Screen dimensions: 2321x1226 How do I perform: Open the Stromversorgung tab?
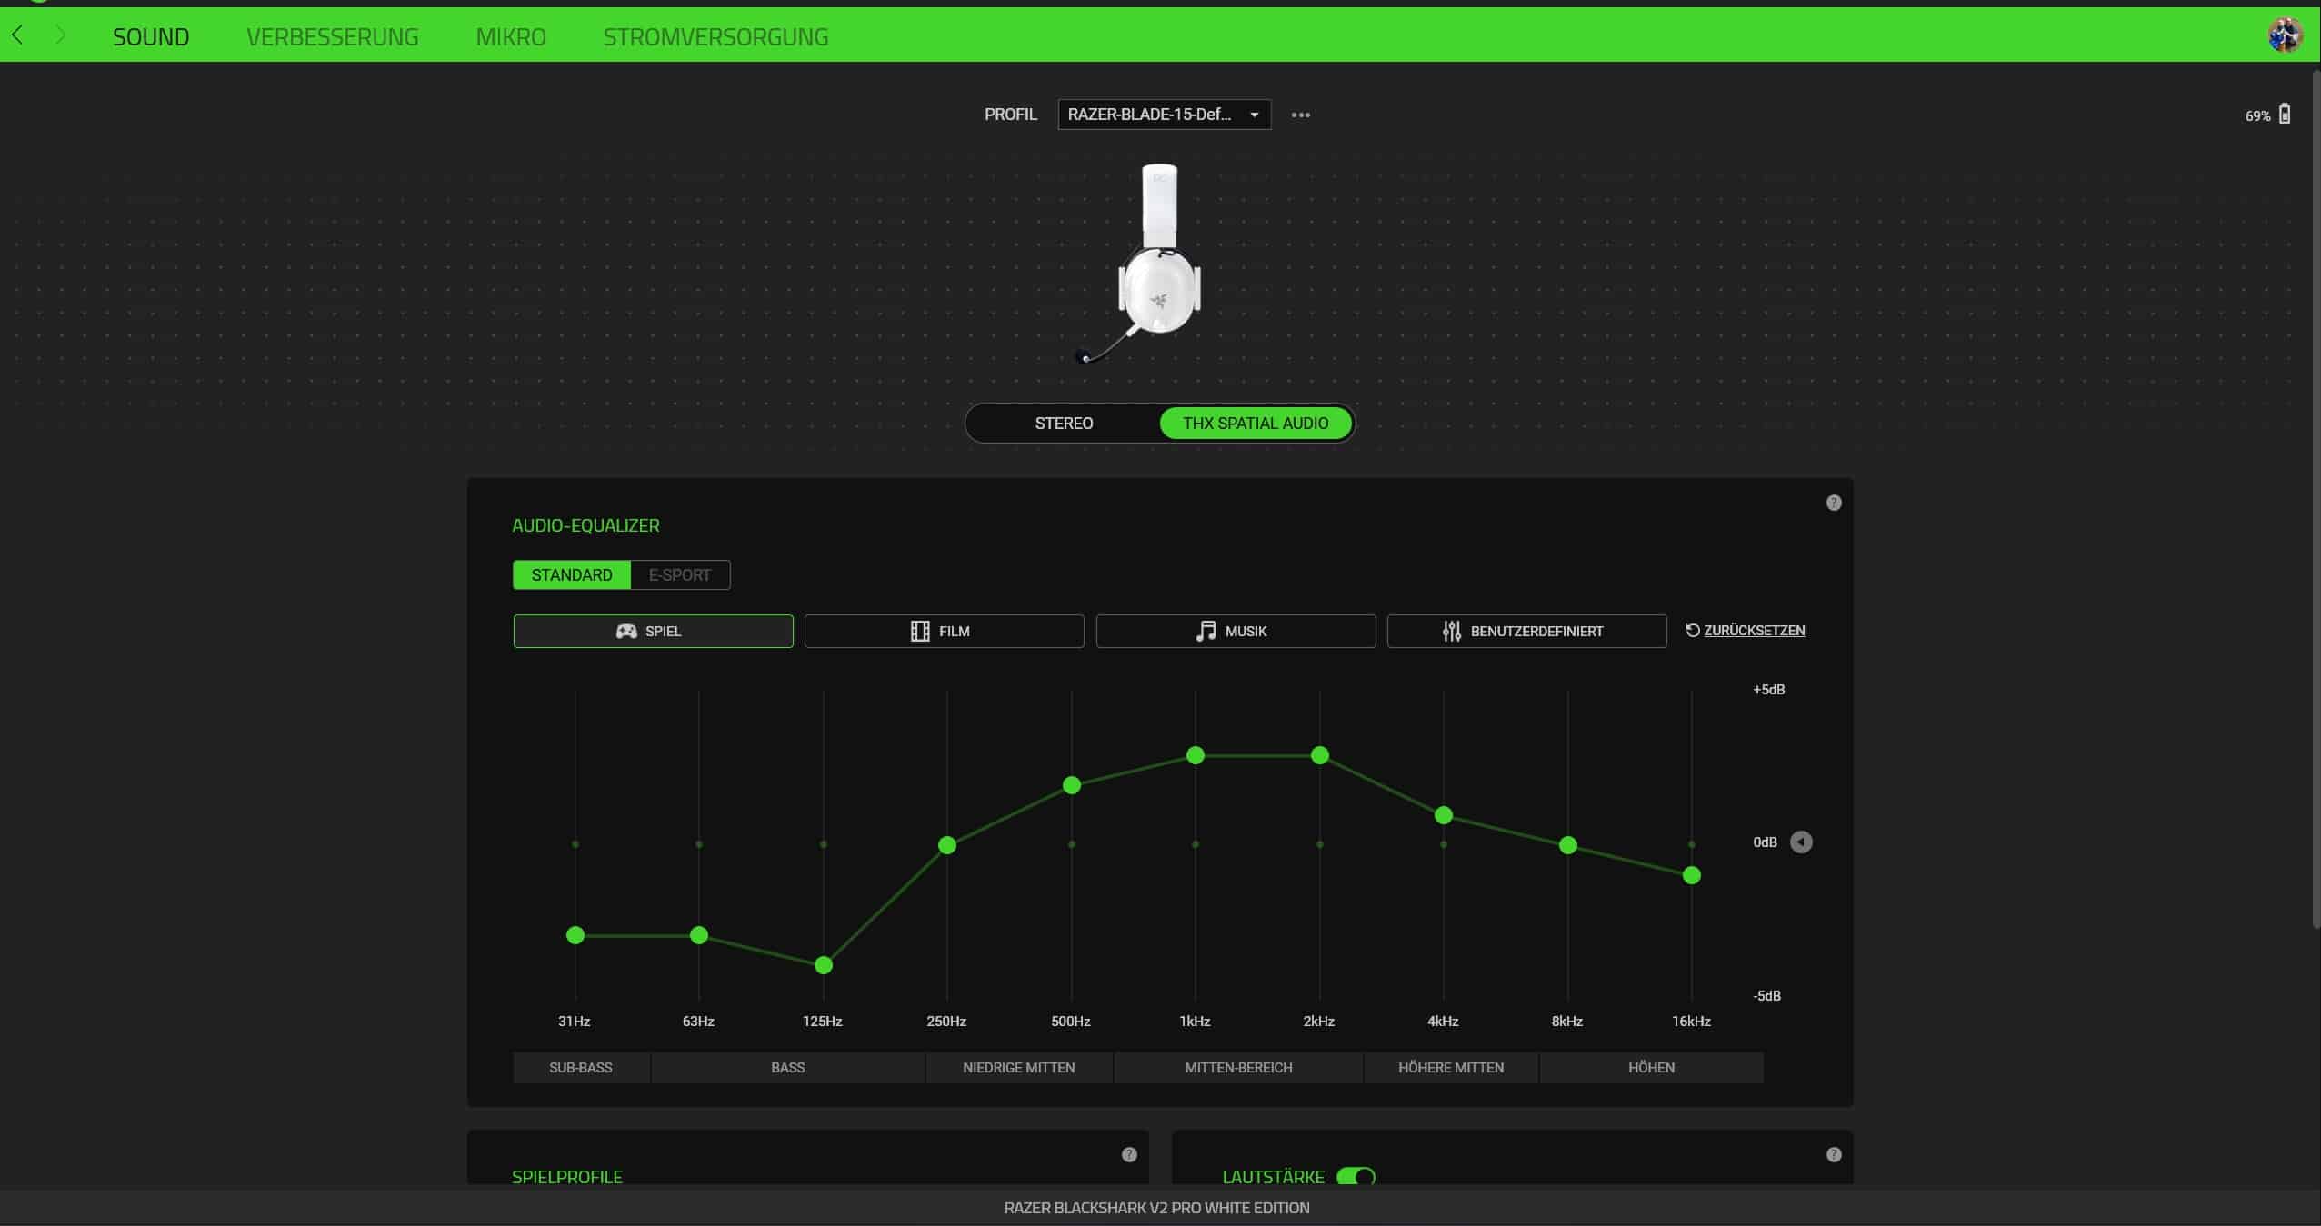click(715, 36)
